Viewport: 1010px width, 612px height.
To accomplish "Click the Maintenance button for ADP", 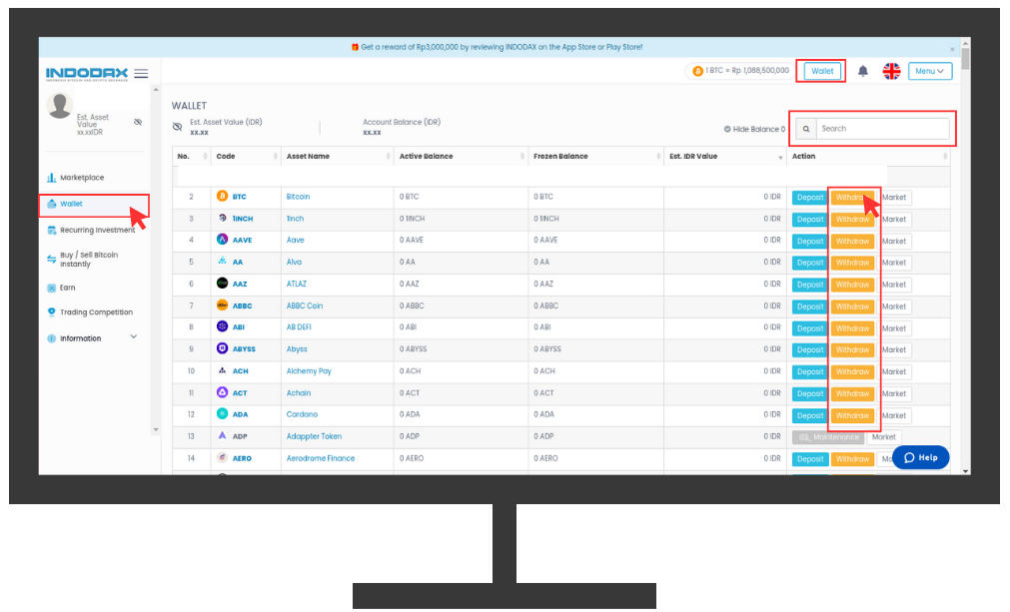I will 828,437.
